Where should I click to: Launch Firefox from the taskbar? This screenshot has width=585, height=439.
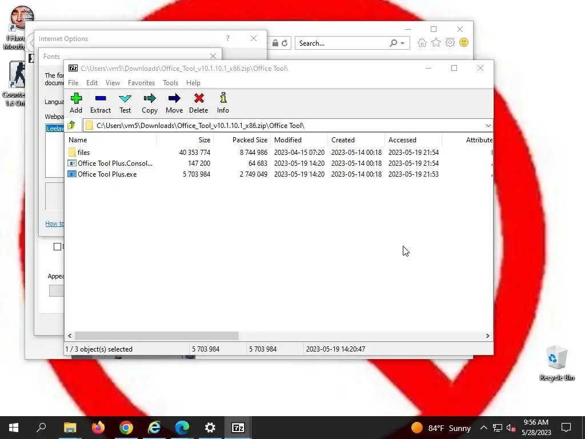(98, 428)
